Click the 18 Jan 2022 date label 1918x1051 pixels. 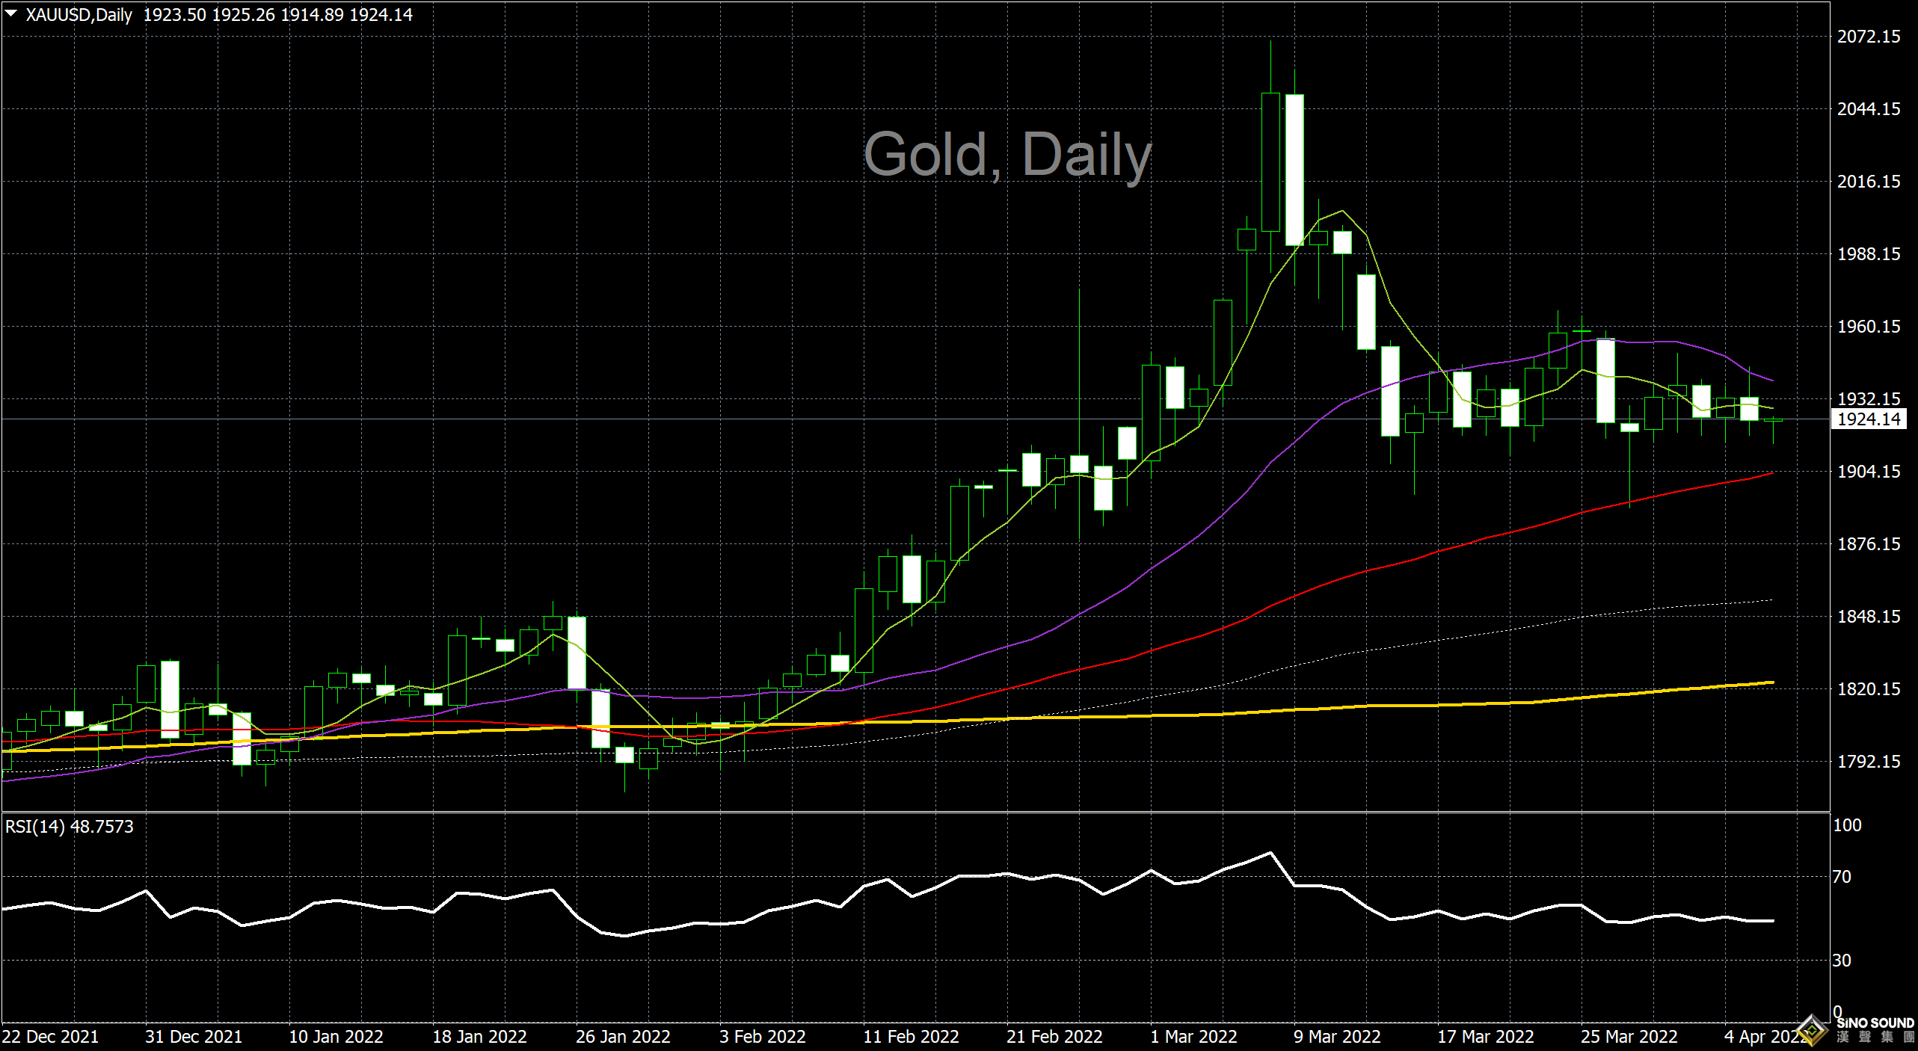[479, 1037]
